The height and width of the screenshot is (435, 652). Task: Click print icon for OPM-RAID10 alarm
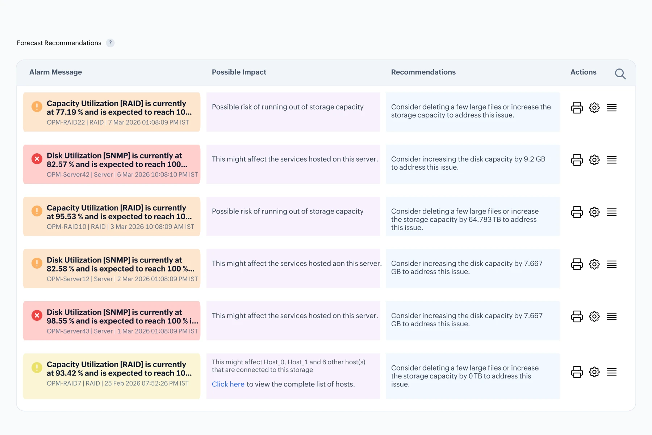pyautogui.click(x=577, y=212)
